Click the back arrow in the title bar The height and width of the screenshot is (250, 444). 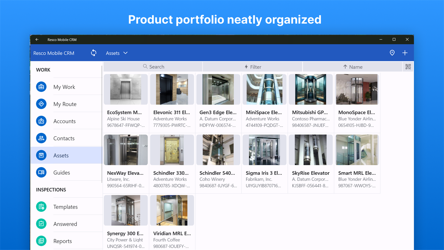[37, 39]
